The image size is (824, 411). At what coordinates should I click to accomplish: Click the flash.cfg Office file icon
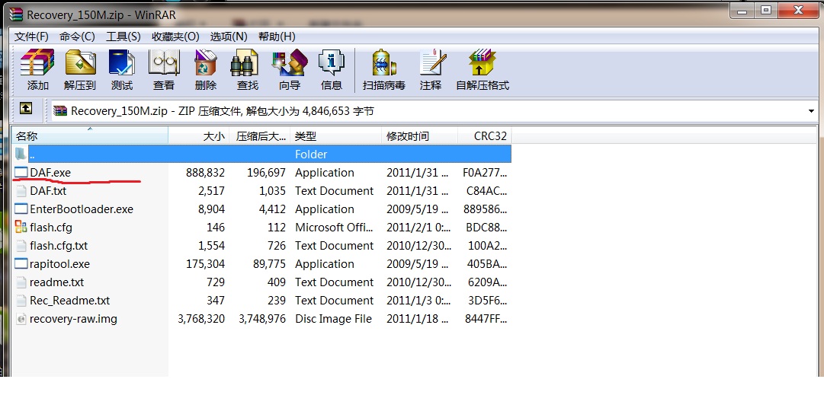[21, 227]
